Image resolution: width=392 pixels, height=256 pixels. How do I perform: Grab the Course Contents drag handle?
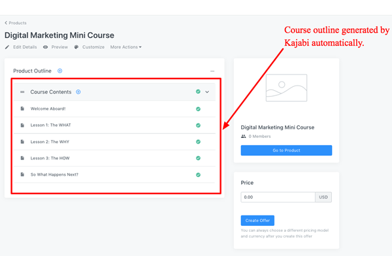[22, 92]
